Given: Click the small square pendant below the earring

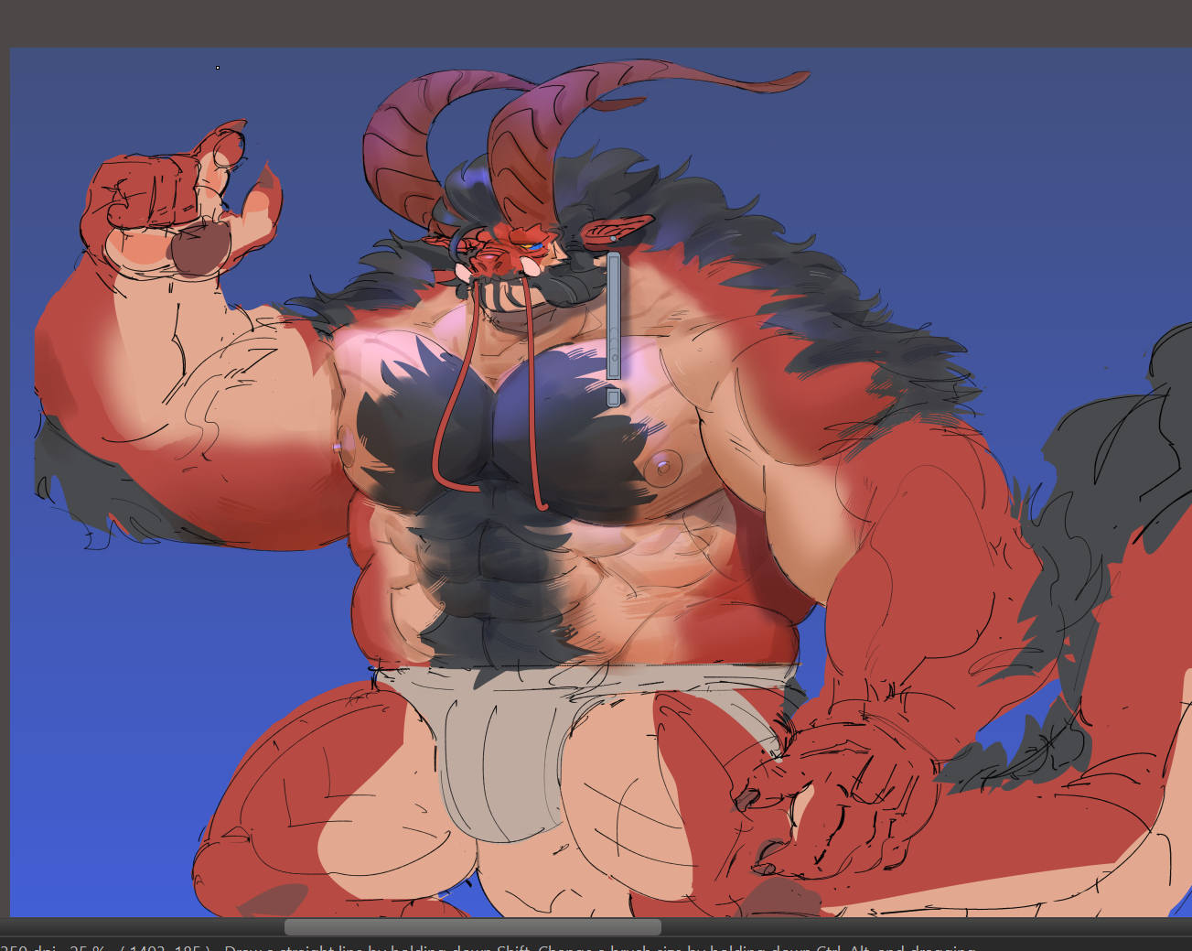Looking at the screenshot, I should (613, 397).
